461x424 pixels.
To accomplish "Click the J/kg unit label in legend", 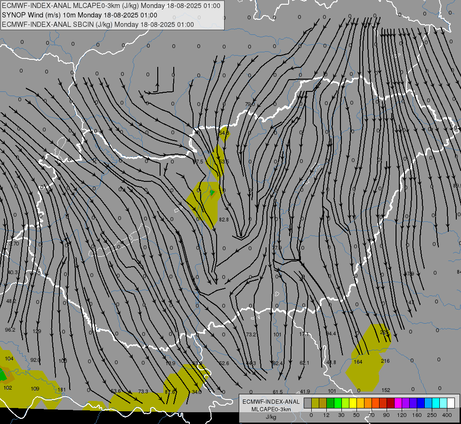I will coord(271,417).
